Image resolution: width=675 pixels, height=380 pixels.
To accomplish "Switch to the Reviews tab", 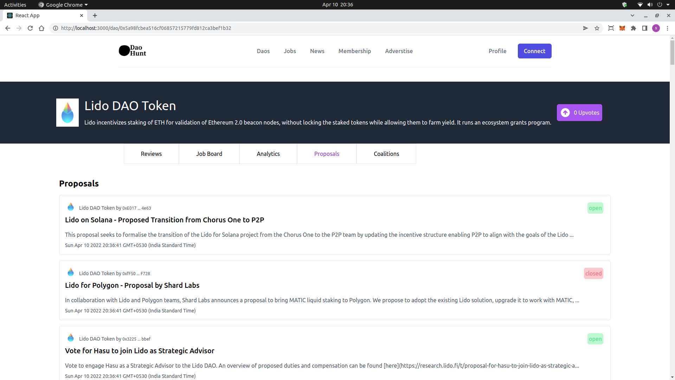I will [151, 154].
